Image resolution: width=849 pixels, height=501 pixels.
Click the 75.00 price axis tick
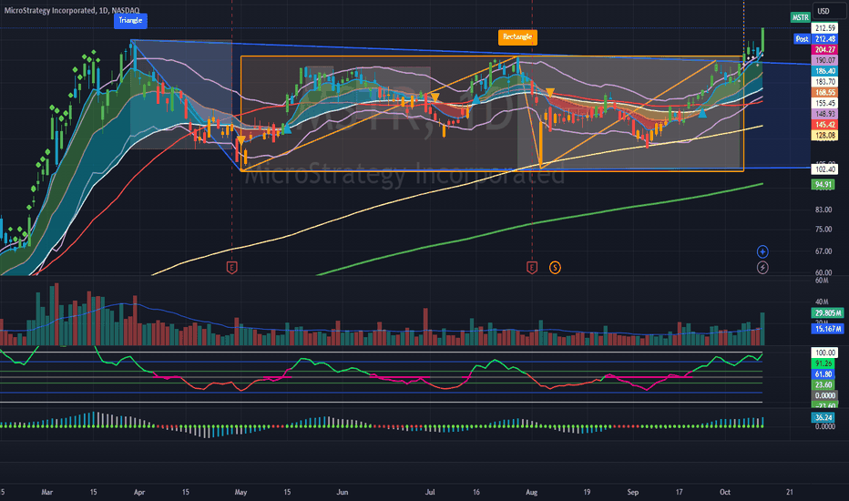click(823, 230)
